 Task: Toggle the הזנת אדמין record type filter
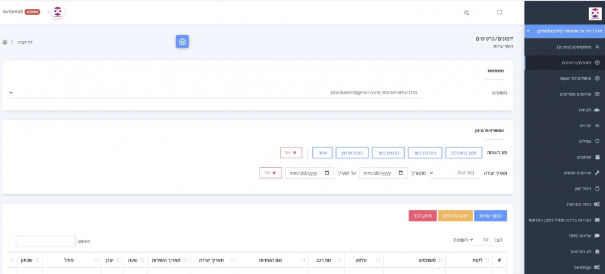(x=352, y=152)
